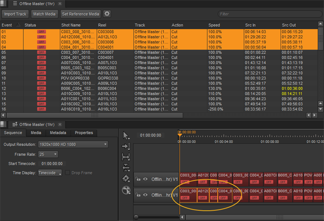
Task: Open the Output Resolution dropdown
Action: (73, 144)
